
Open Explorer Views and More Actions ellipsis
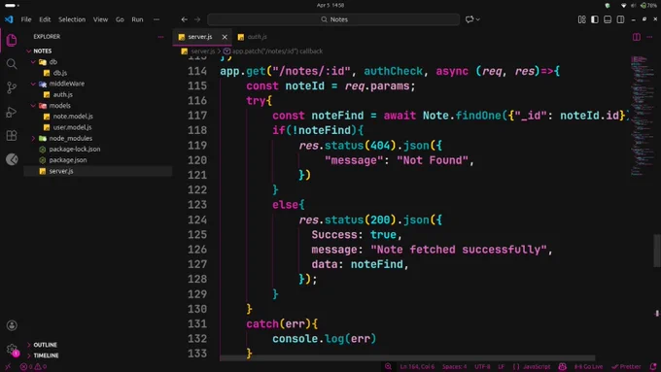tap(160, 37)
